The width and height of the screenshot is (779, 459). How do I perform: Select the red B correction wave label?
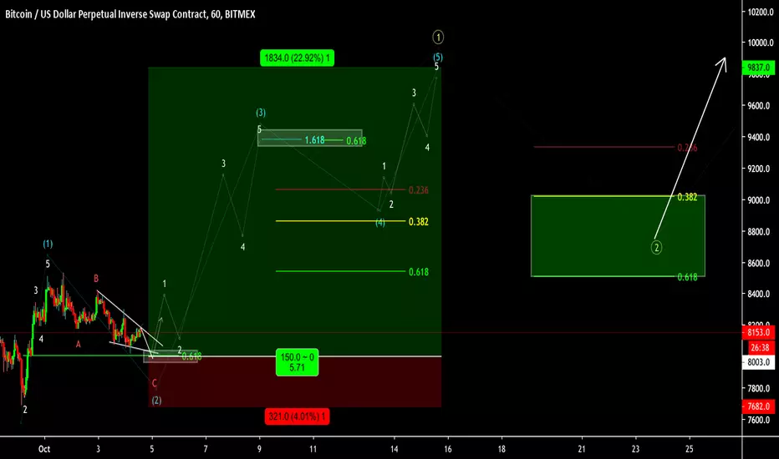(x=96, y=279)
